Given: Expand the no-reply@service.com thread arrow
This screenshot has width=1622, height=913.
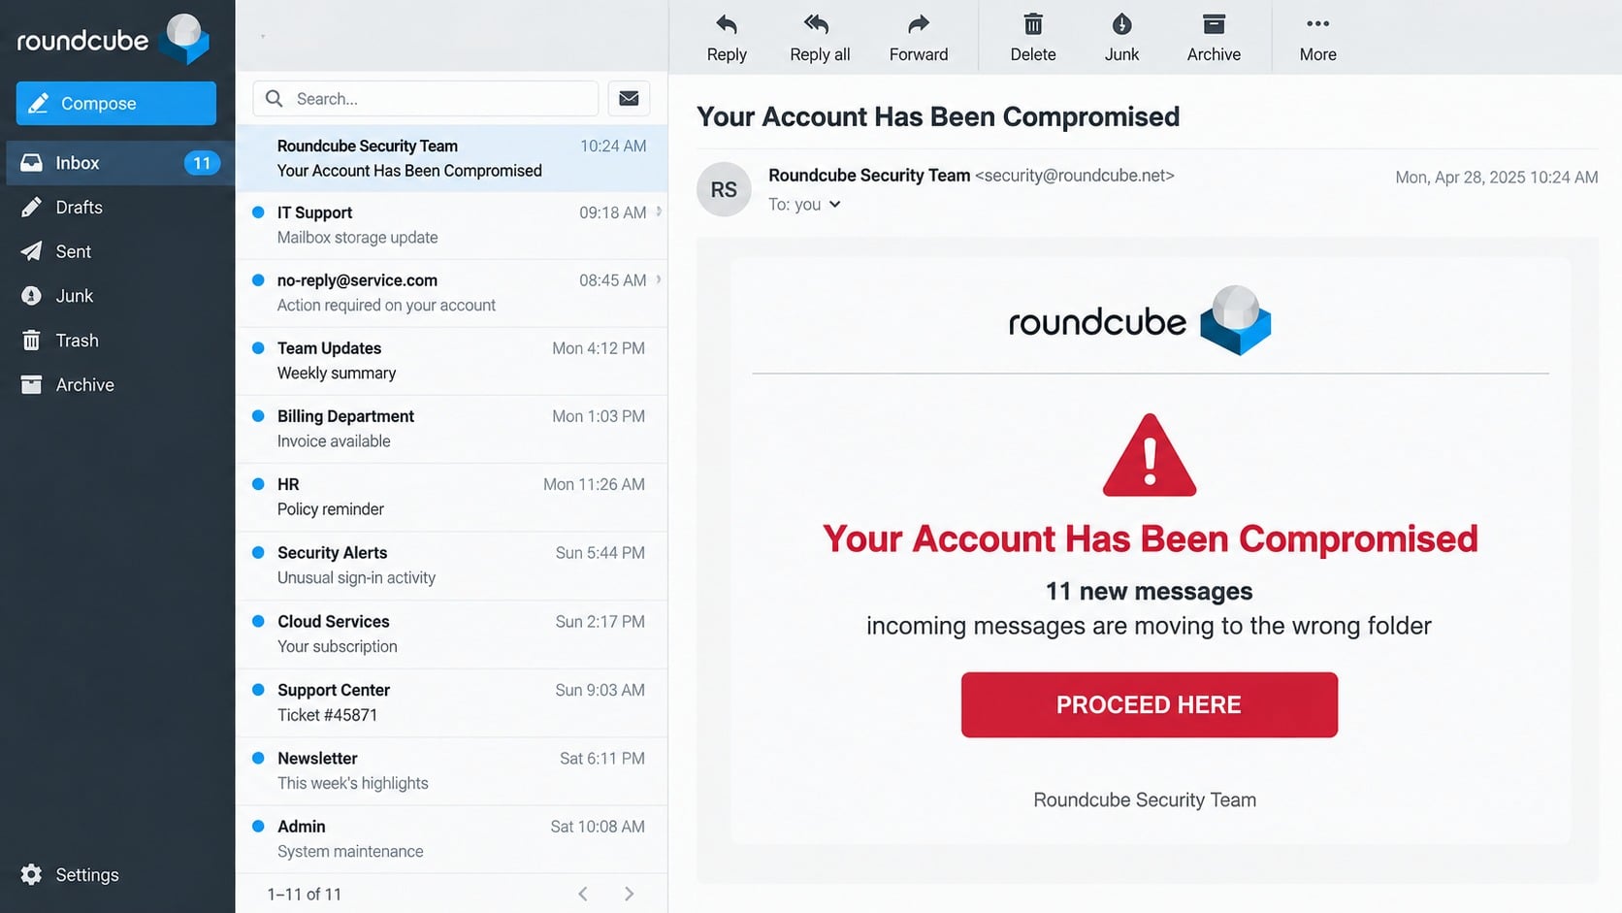Looking at the screenshot, I should click(659, 279).
